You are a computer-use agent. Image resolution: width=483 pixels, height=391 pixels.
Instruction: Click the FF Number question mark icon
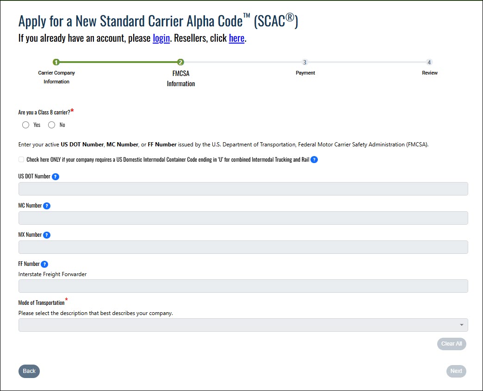pyautogui.click(x=44, y=264)
